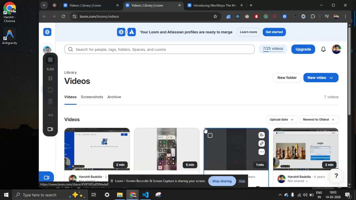The width and height of the screenshot is (356, 200).
Task: Open Chrome extensions puzzle icon
Action: (x=313, y=16)
